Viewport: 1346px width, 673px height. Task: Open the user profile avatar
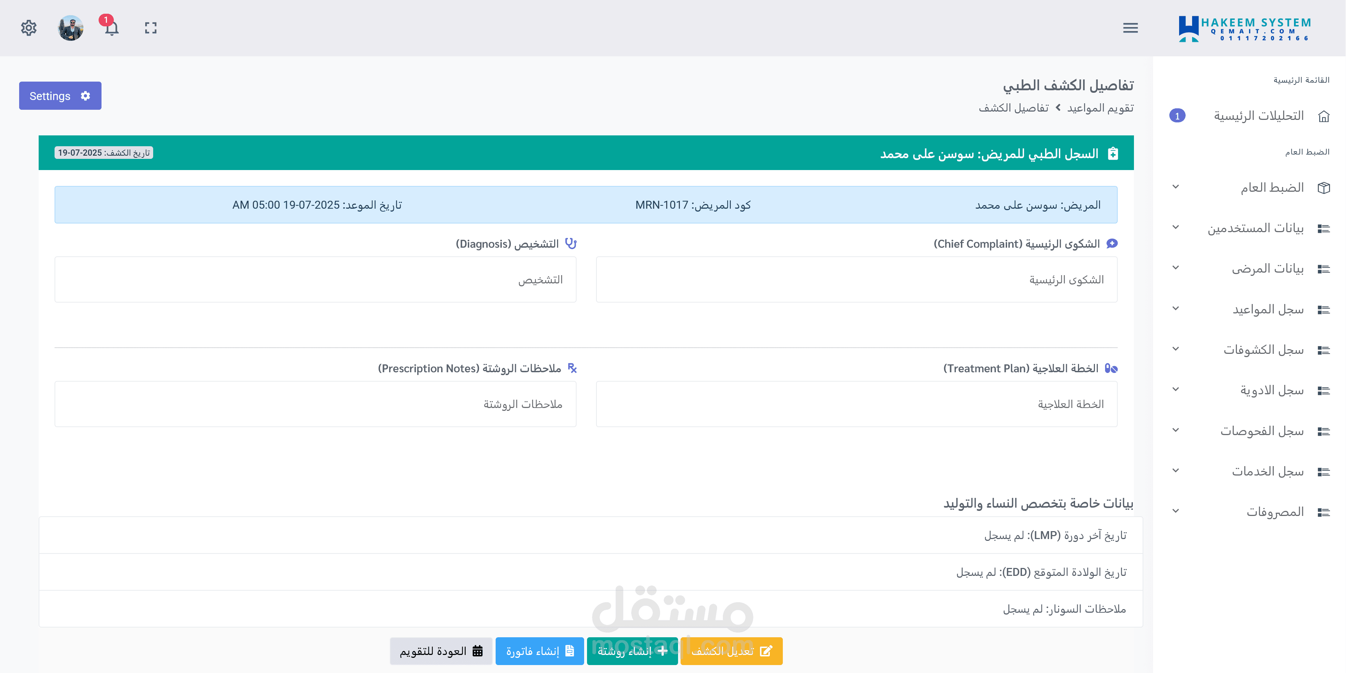click(70, 28)
